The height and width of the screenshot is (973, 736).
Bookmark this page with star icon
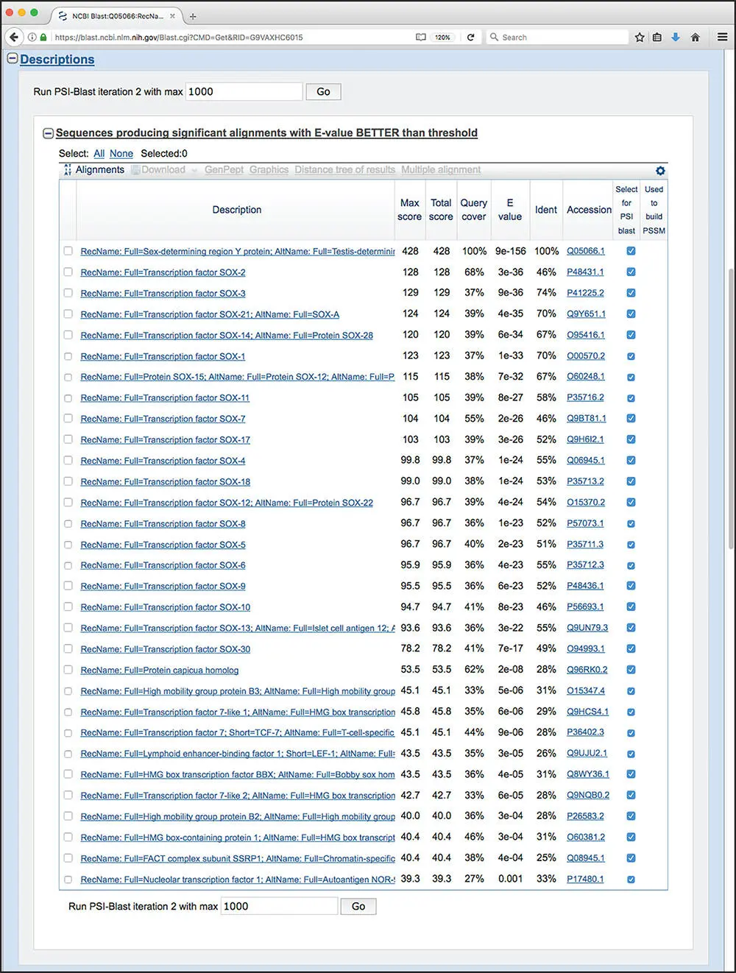640,37
